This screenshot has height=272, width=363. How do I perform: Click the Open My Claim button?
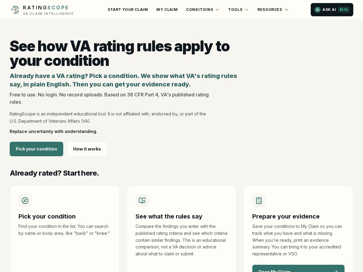coord(298,268)
